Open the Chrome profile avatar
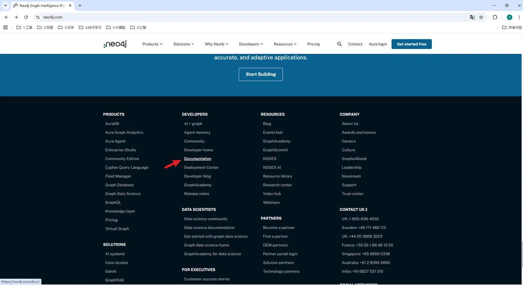 pyautogui.click(x=510, y=17)
